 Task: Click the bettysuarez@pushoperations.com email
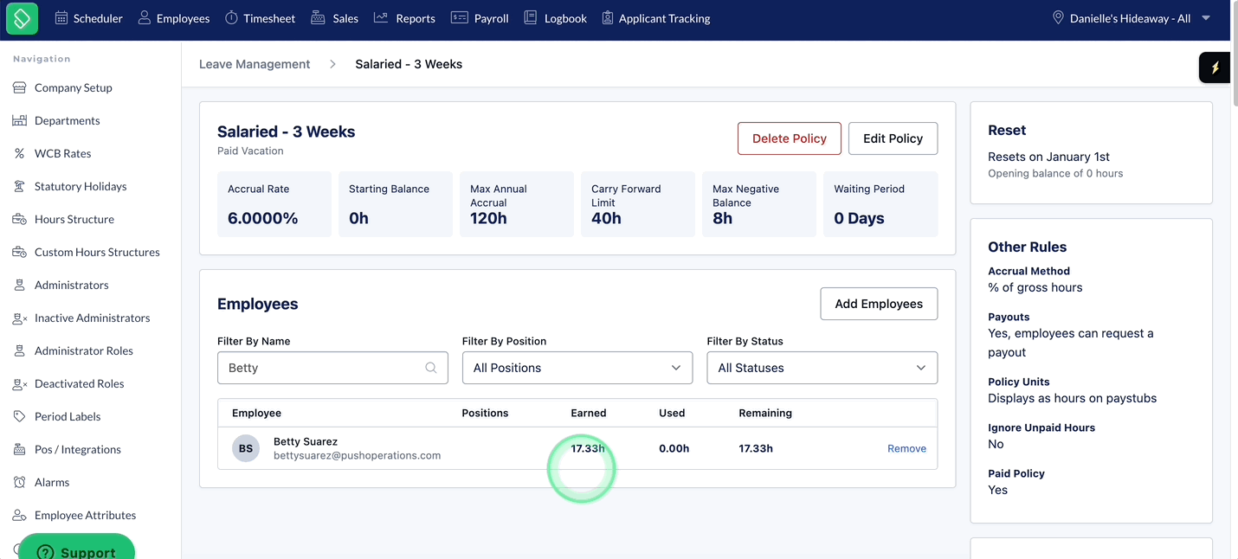tap(358, 455)
